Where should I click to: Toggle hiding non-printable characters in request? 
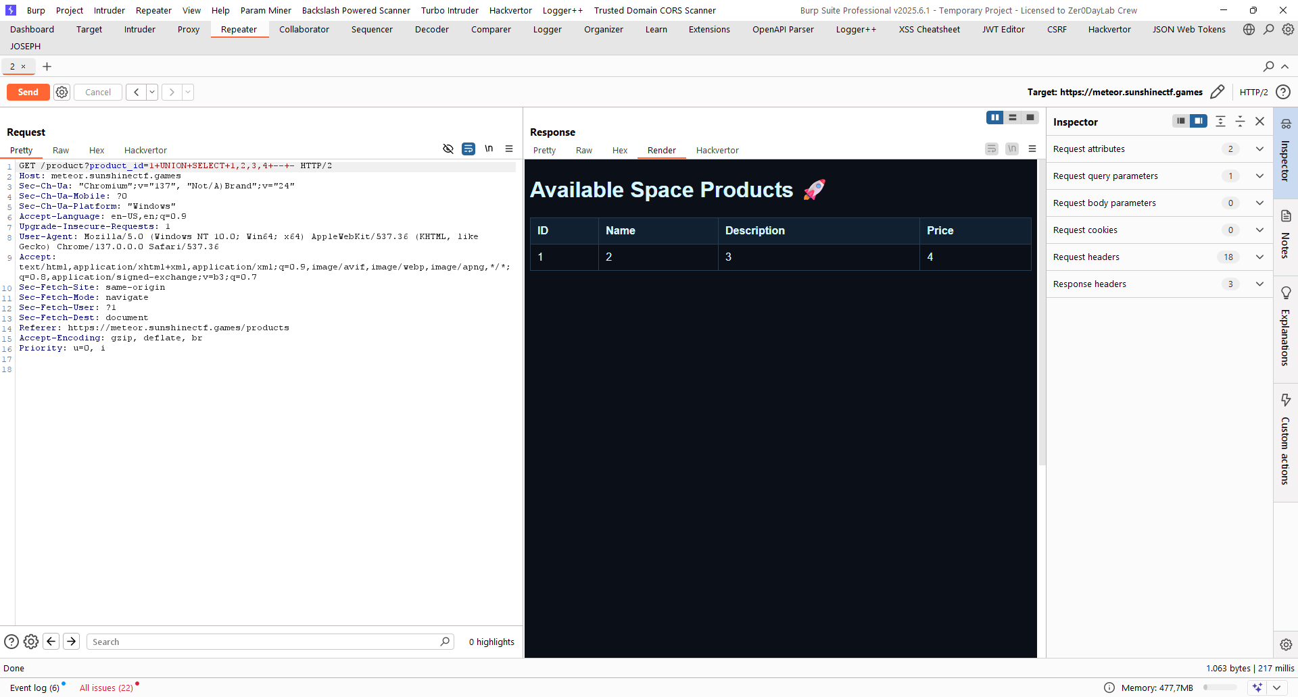448,149
